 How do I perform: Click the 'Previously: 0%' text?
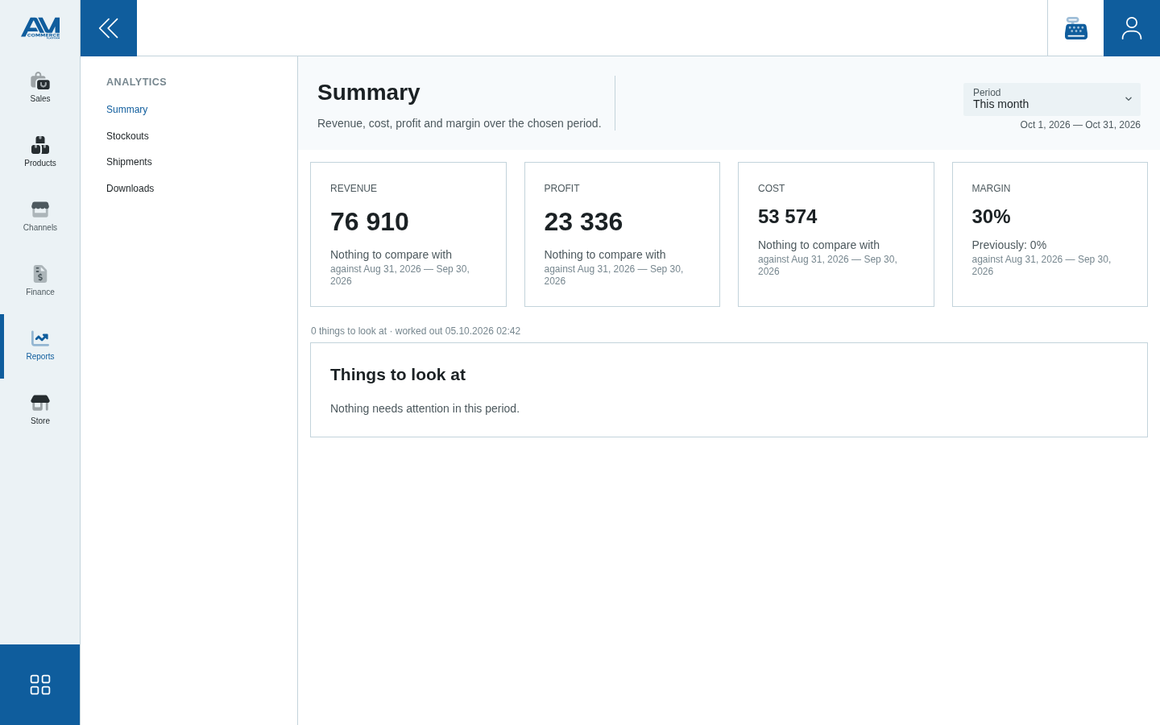click(1009, 245)
